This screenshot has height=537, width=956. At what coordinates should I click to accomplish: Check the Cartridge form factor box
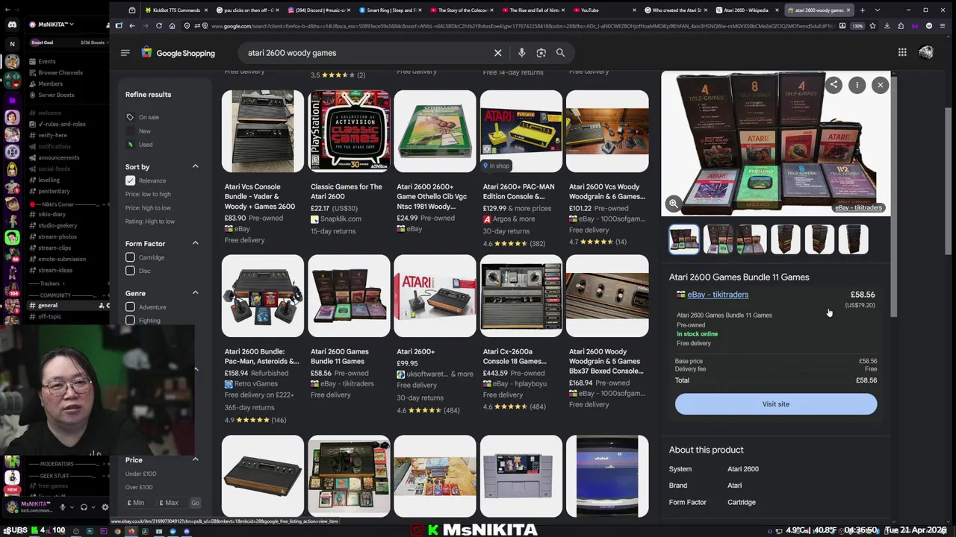(x=130, y=257)
